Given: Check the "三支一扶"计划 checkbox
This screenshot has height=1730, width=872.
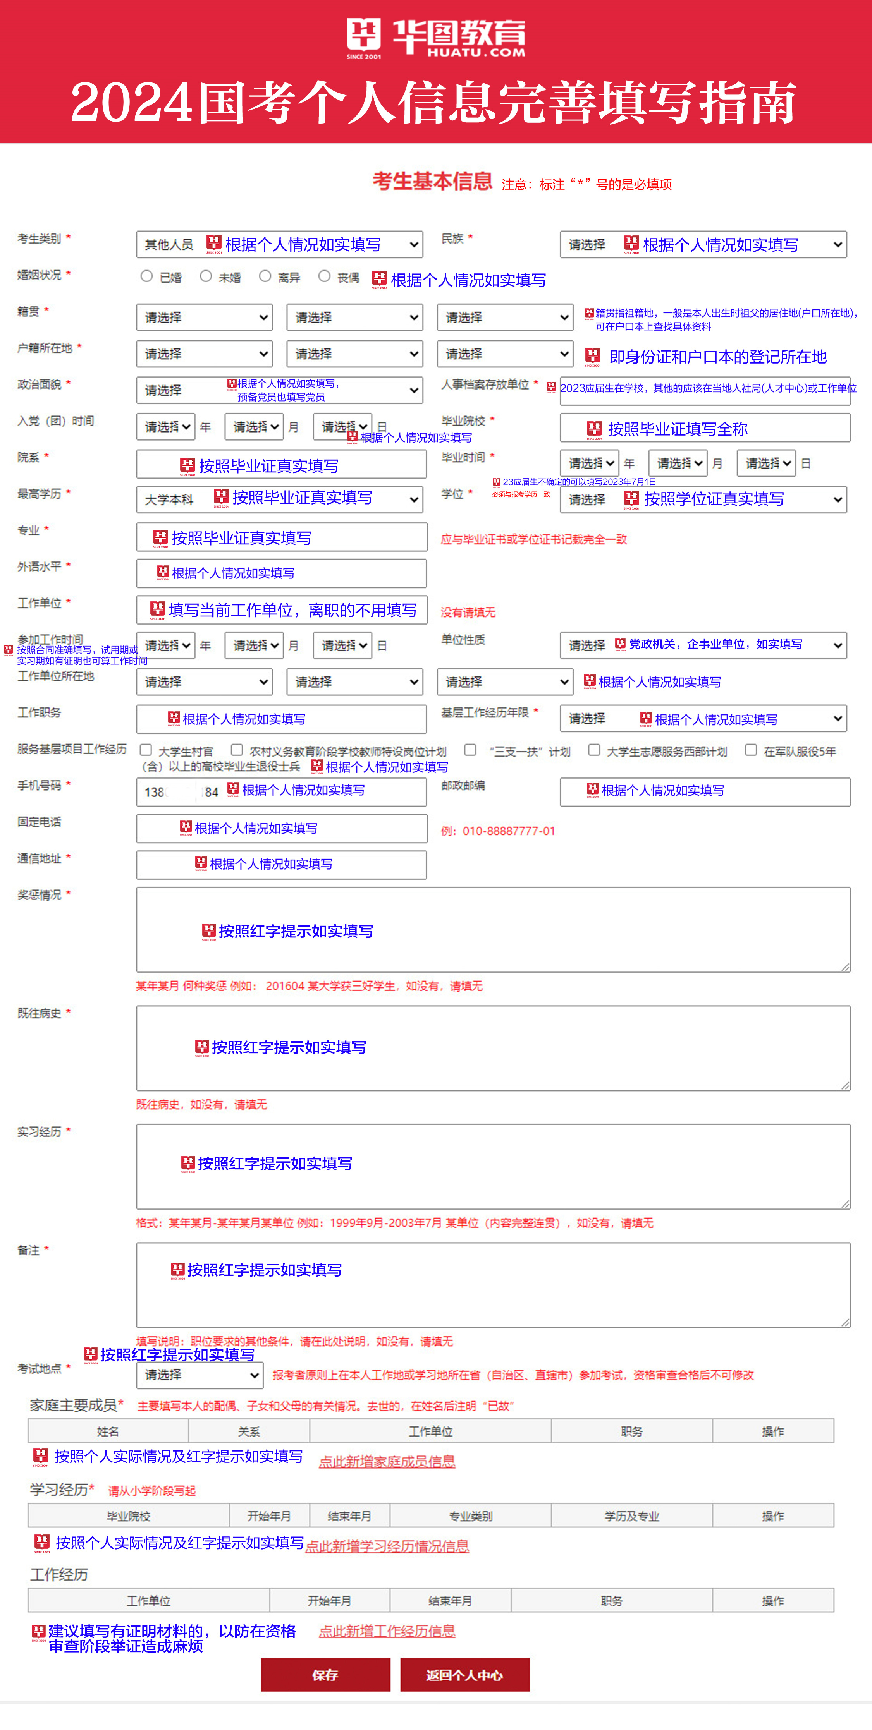Looking at the screenshot, I should click(x=470, y=750).
